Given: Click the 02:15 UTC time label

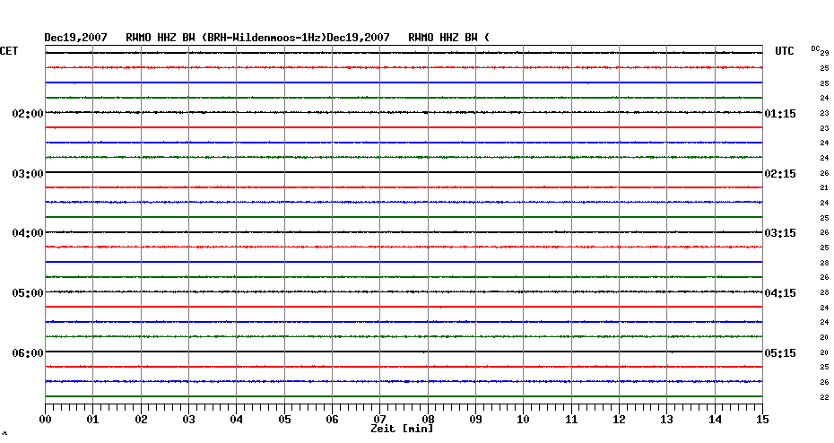Looking at the screenshot, I should tap(780, 174).
